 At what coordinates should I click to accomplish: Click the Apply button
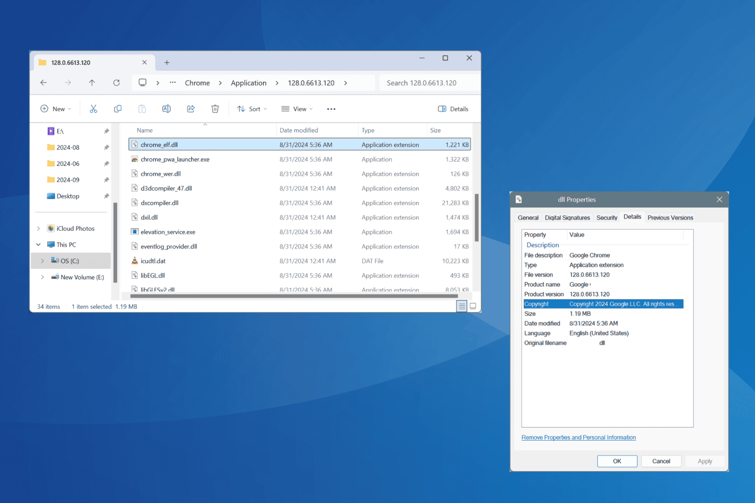coord(705,461)
